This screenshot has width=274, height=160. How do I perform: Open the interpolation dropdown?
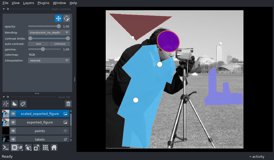49,60
